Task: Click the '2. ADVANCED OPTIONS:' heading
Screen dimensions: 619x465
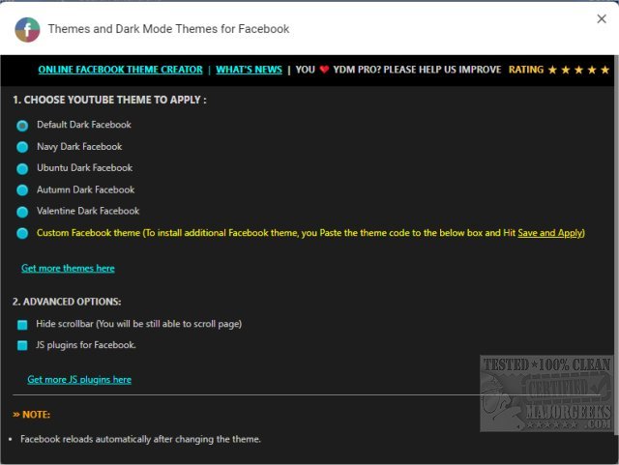Action: 67,302
